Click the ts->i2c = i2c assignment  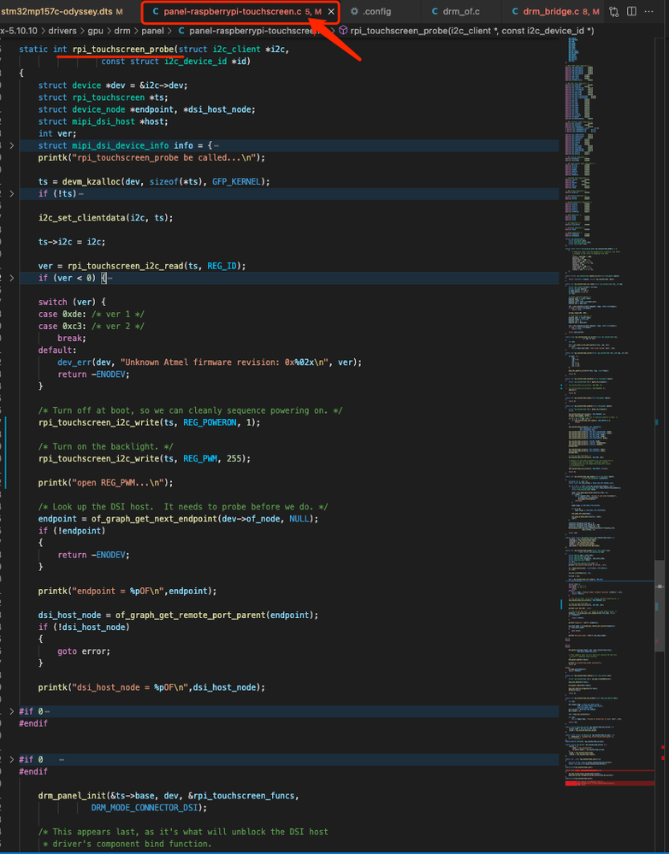(x=71, y=242)
